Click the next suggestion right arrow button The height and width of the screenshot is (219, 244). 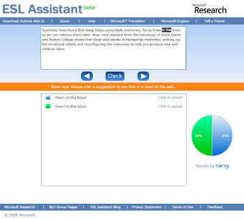point(143,76)
